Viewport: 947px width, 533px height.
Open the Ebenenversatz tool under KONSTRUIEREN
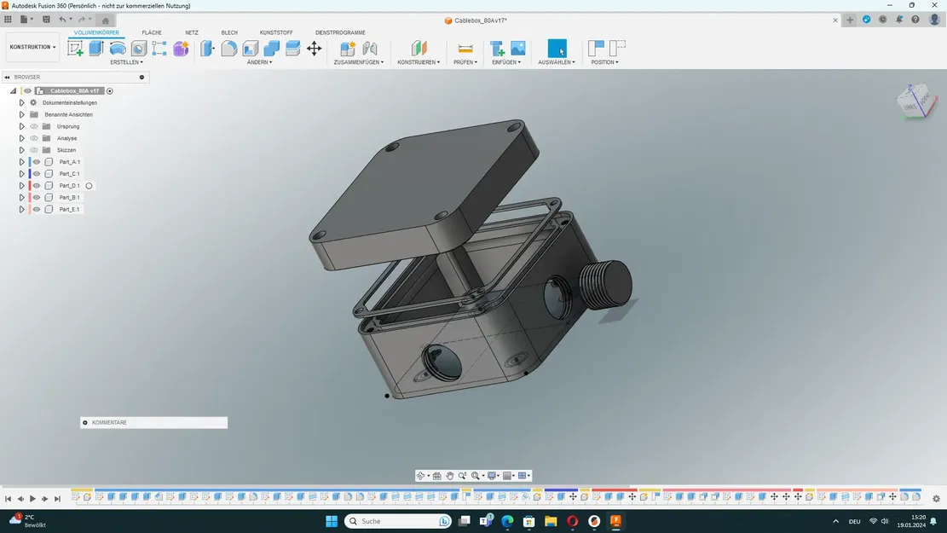(x=418, y=48)
